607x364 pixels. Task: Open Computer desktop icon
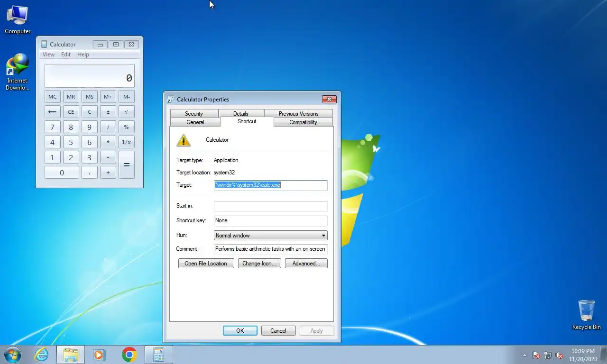tap(18, 20)
